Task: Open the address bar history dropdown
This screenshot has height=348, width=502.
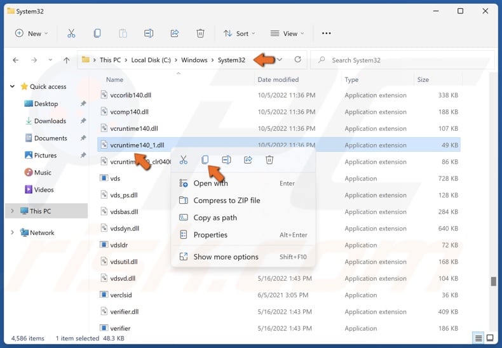Action: [280, 60]
